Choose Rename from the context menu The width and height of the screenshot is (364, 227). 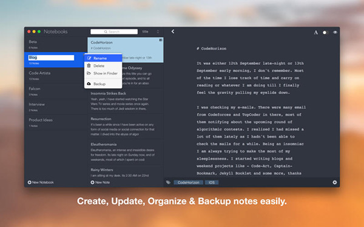coord(103,58)
